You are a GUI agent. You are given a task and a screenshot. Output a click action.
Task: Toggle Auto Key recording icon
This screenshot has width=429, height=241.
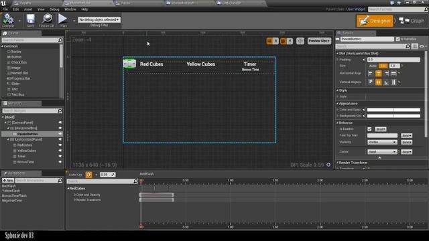88,175
